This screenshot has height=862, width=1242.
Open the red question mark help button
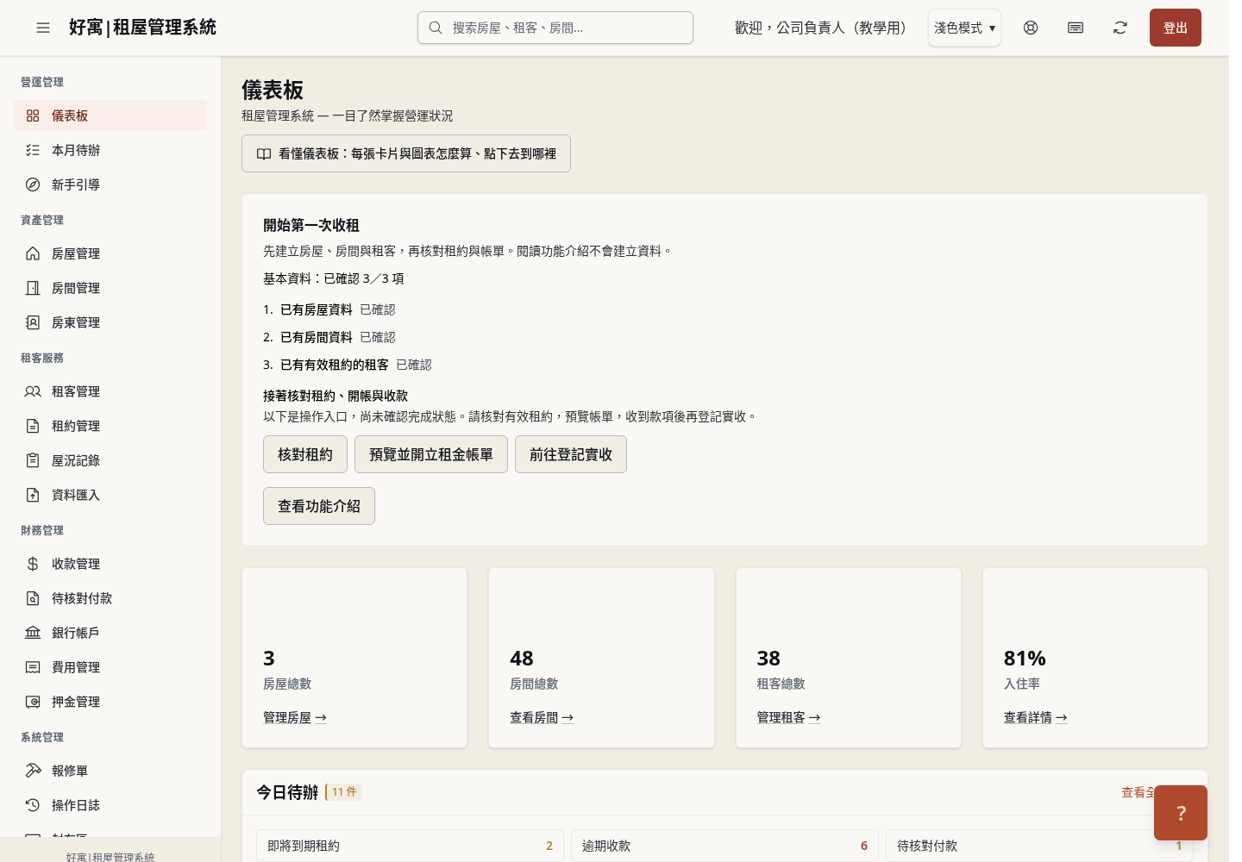click(1181, 813)
